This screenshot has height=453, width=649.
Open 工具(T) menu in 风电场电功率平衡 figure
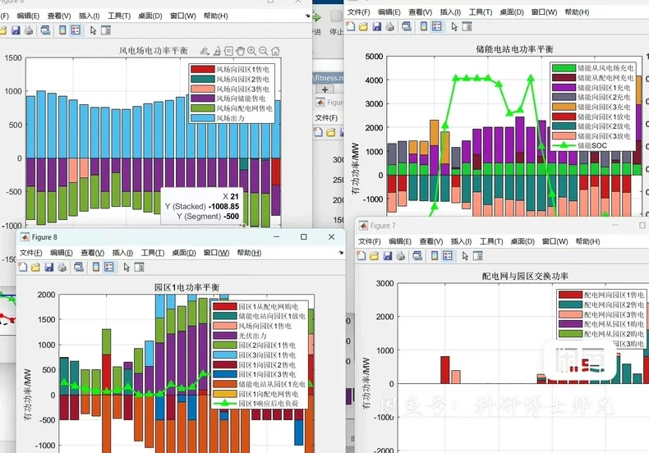119,16
